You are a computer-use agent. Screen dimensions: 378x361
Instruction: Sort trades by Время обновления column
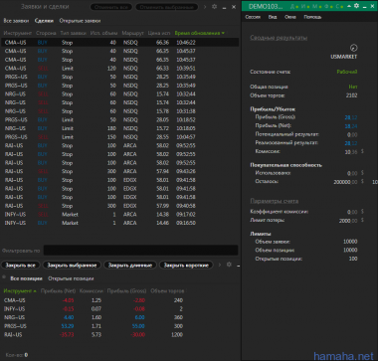click(x=200, y=33)
